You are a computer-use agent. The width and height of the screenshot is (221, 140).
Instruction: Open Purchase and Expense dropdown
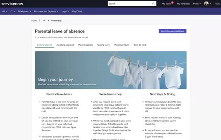point(46,11)
